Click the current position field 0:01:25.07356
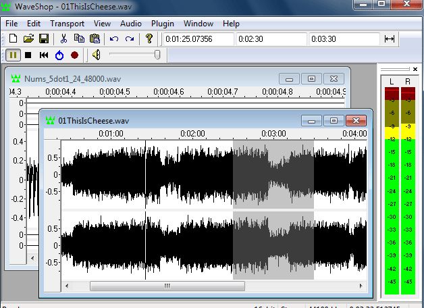This screenshot has width=424, height=308. [198, 39]
